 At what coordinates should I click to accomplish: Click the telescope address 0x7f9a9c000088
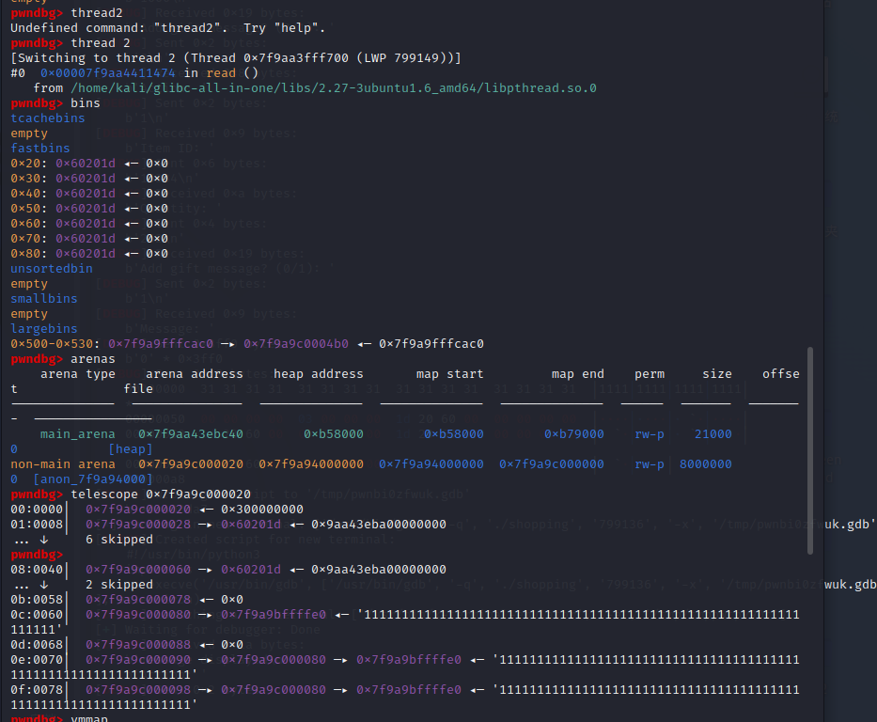coord(138,645)
